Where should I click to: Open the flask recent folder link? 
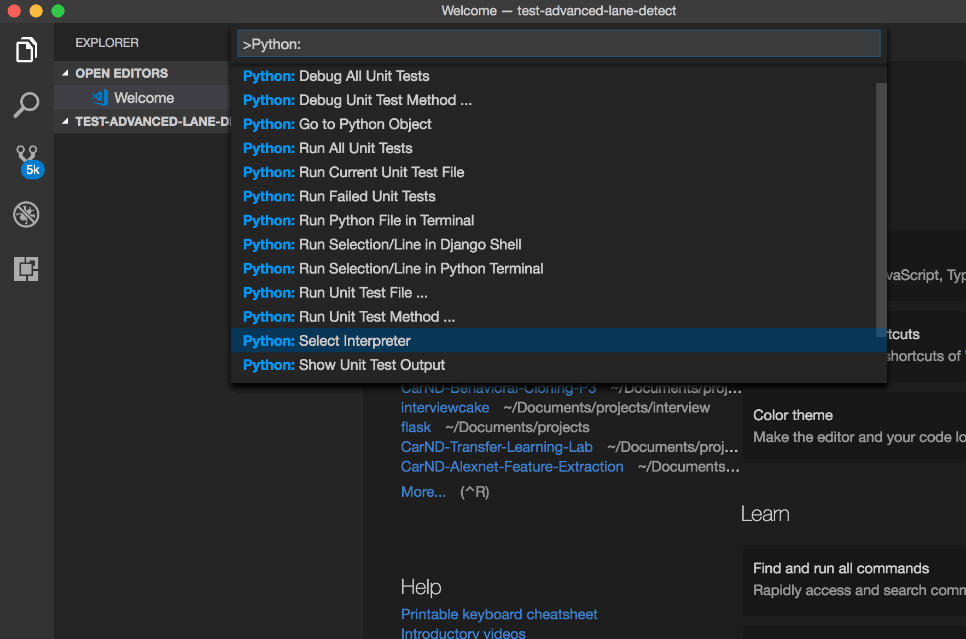416,427
